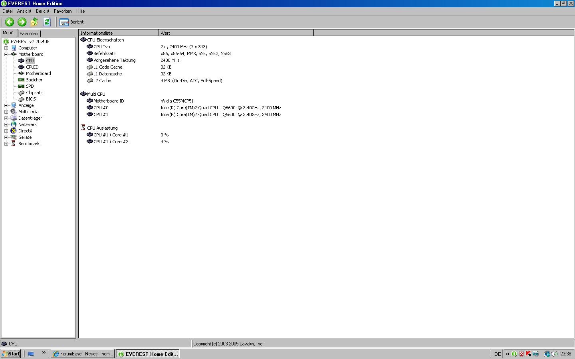Go forward with the green right arrow

point(22,22)
